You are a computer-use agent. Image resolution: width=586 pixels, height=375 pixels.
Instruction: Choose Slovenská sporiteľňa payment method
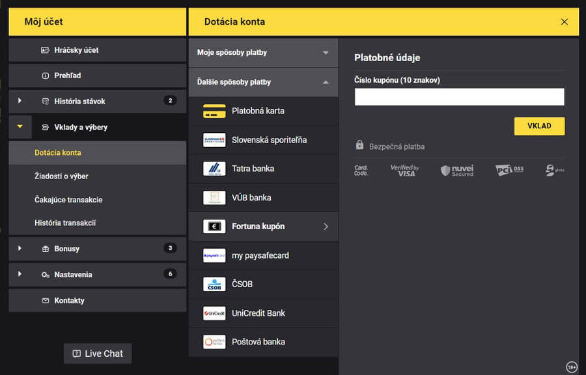[263, 140]
